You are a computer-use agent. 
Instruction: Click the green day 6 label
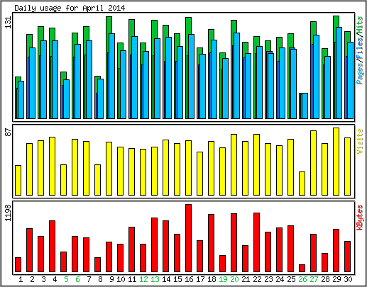(77, 279)
